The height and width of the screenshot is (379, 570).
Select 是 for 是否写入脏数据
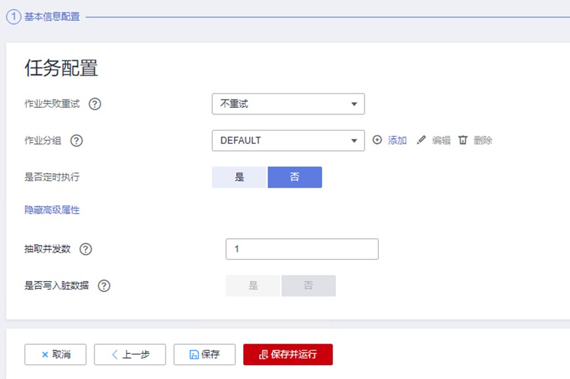(253, 286)
